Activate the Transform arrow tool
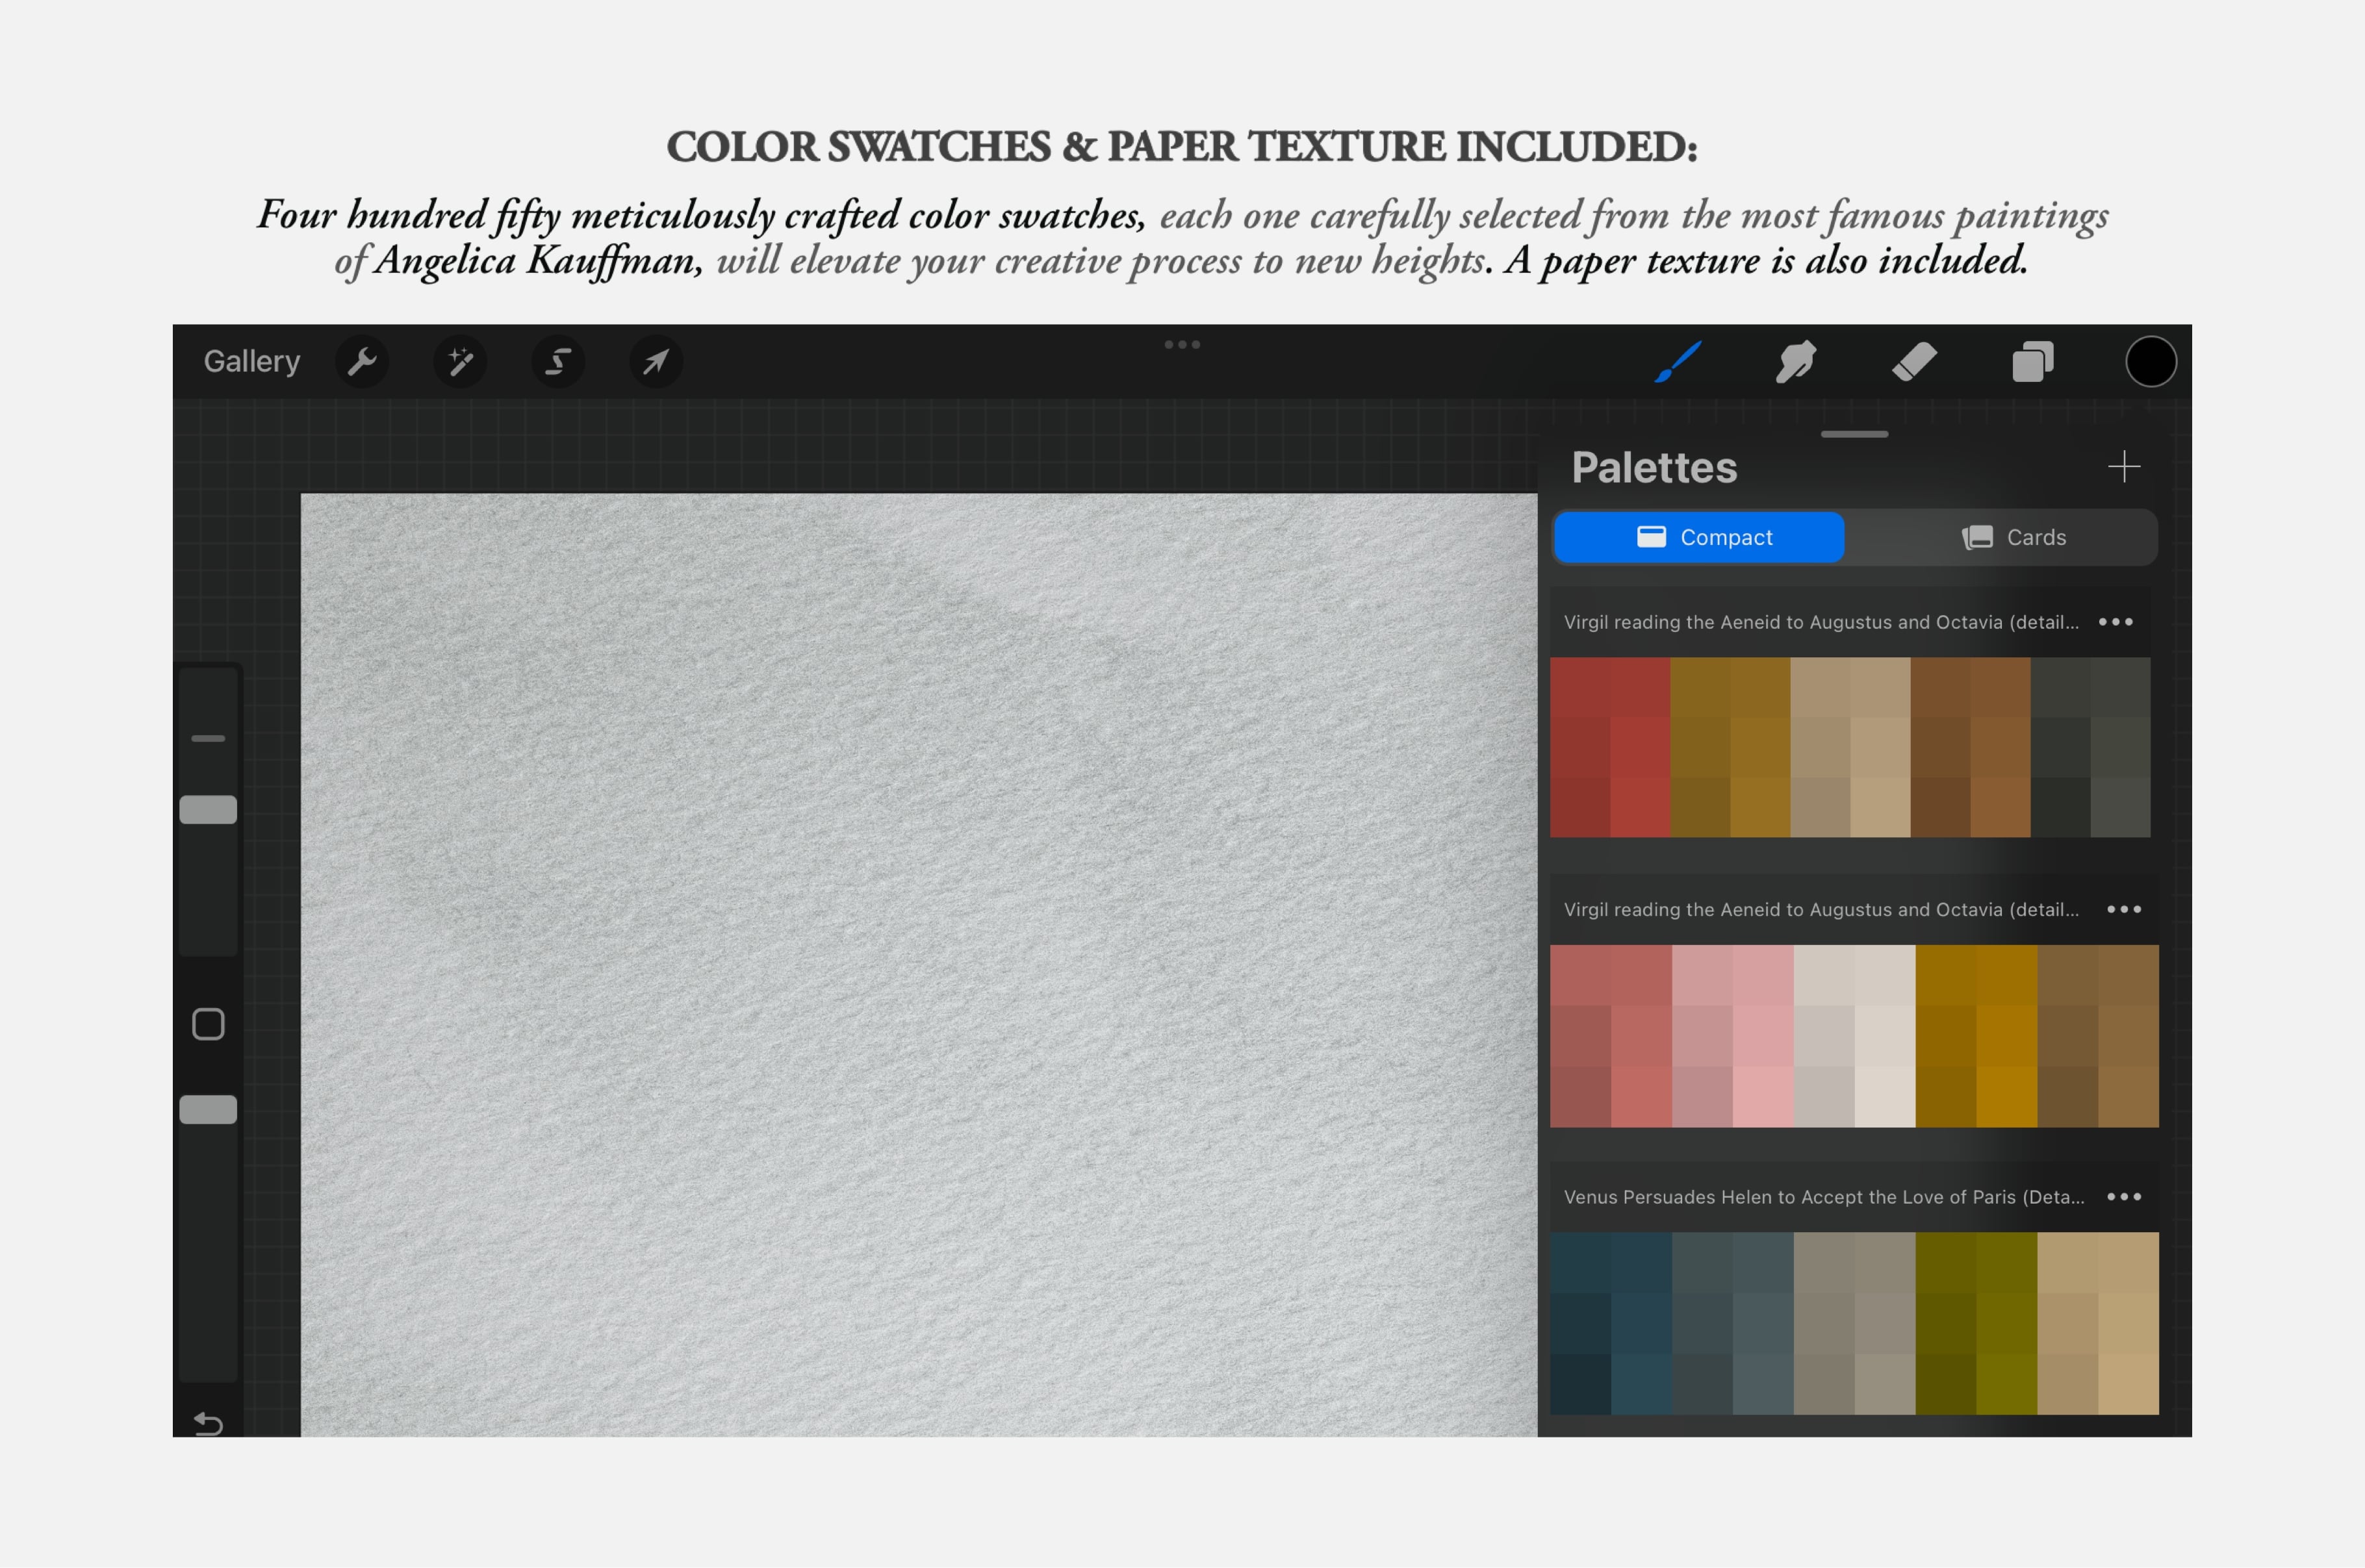 (x=656, y=361)
